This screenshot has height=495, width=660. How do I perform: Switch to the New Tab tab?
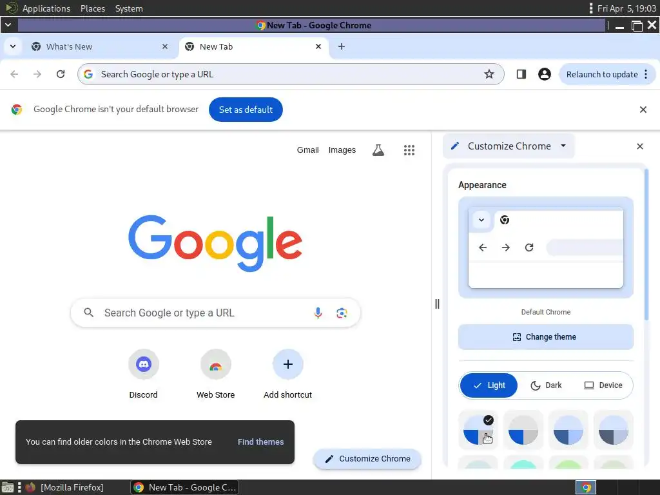tap(254, 46)
